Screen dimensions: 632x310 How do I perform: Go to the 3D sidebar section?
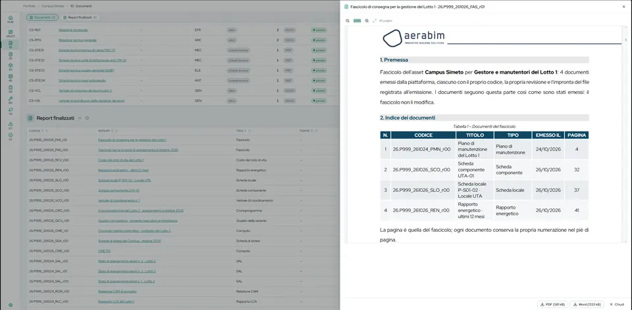coord(11,66)
